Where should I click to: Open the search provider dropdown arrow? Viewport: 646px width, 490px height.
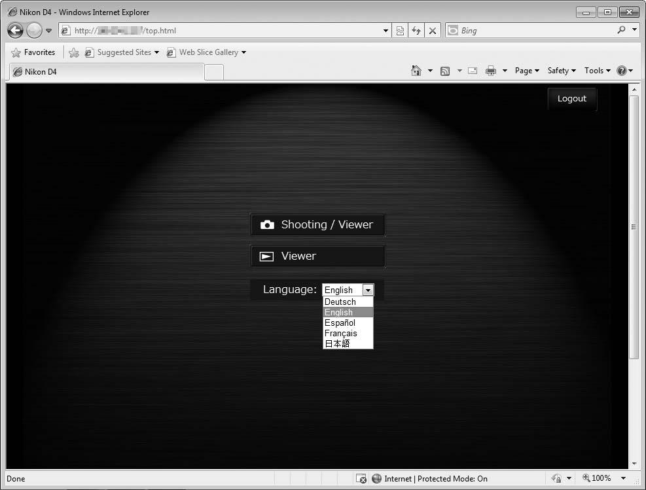click(634, 29)
